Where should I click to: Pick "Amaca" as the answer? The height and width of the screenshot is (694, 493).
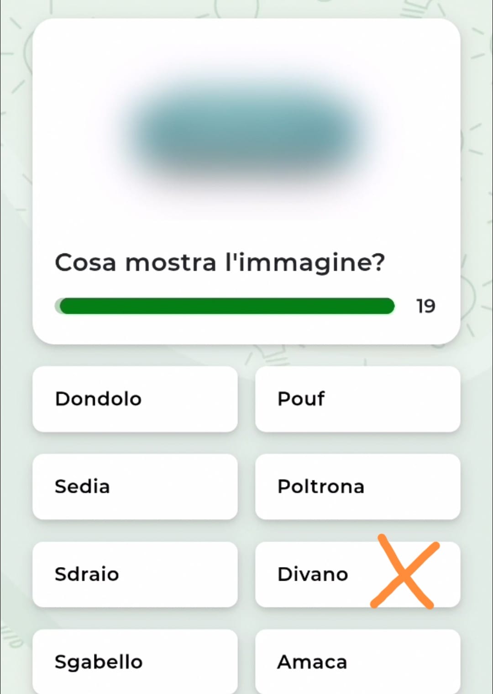357,662
